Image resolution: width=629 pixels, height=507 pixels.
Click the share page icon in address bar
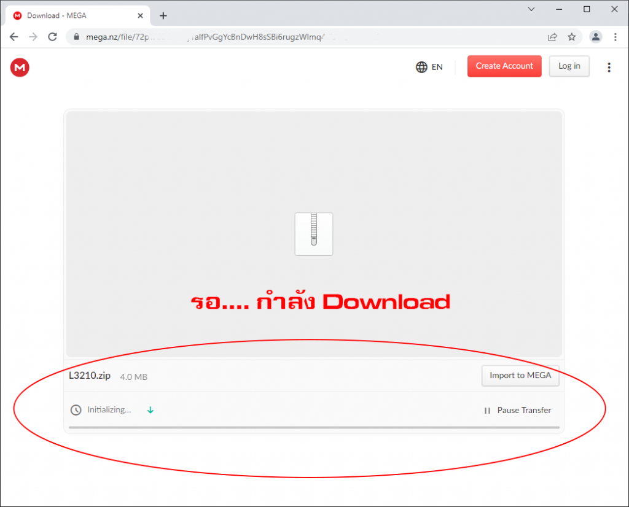pos(552,37)
